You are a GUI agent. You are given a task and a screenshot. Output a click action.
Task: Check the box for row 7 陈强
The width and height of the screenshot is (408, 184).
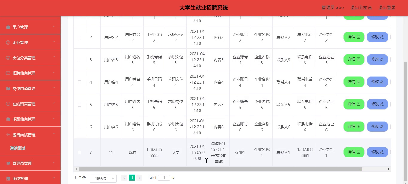pyautogui.click(x=80, y=152)
